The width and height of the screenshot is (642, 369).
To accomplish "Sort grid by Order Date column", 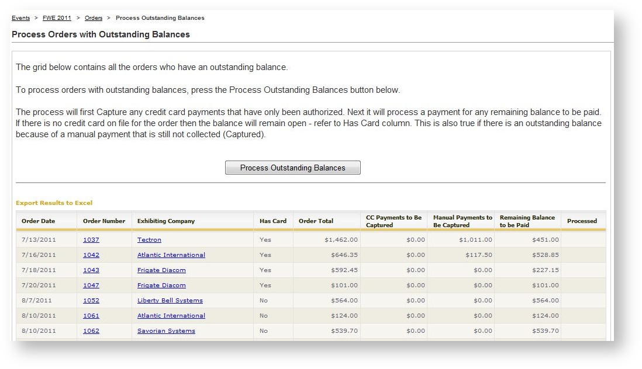I will (x=38, y=221).
